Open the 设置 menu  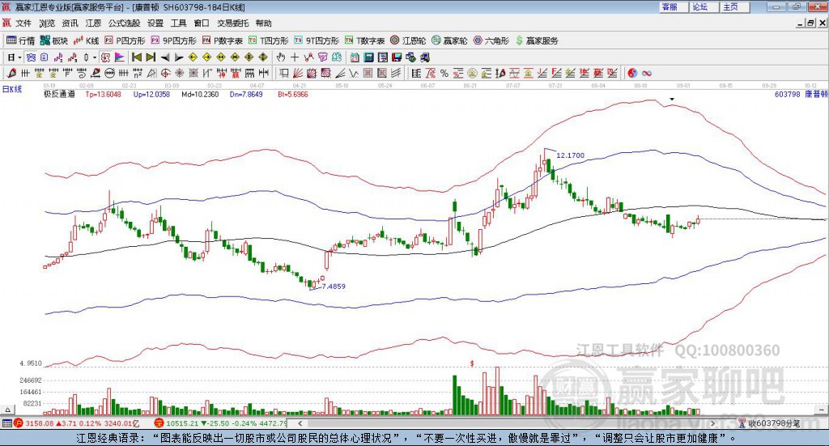[x=155, y=23]
